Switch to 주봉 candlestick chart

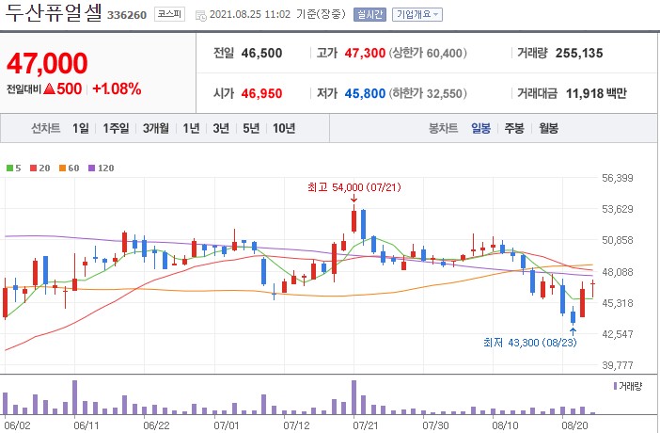[514, 128]
